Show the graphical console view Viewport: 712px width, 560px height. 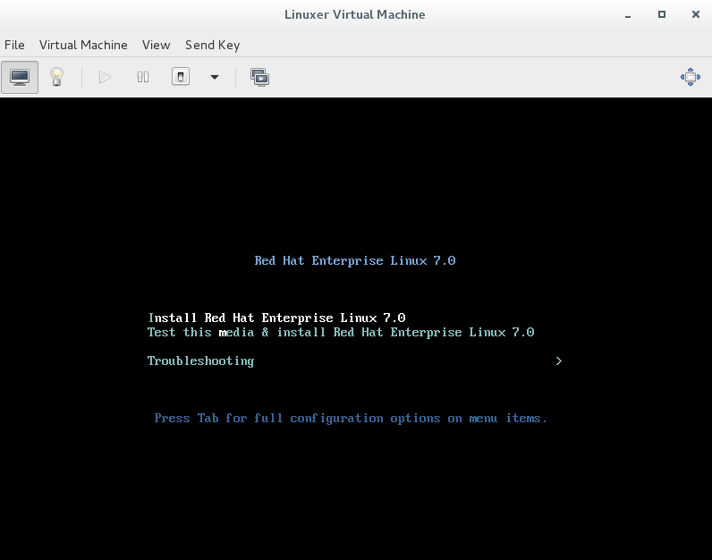tap(20, 77)
